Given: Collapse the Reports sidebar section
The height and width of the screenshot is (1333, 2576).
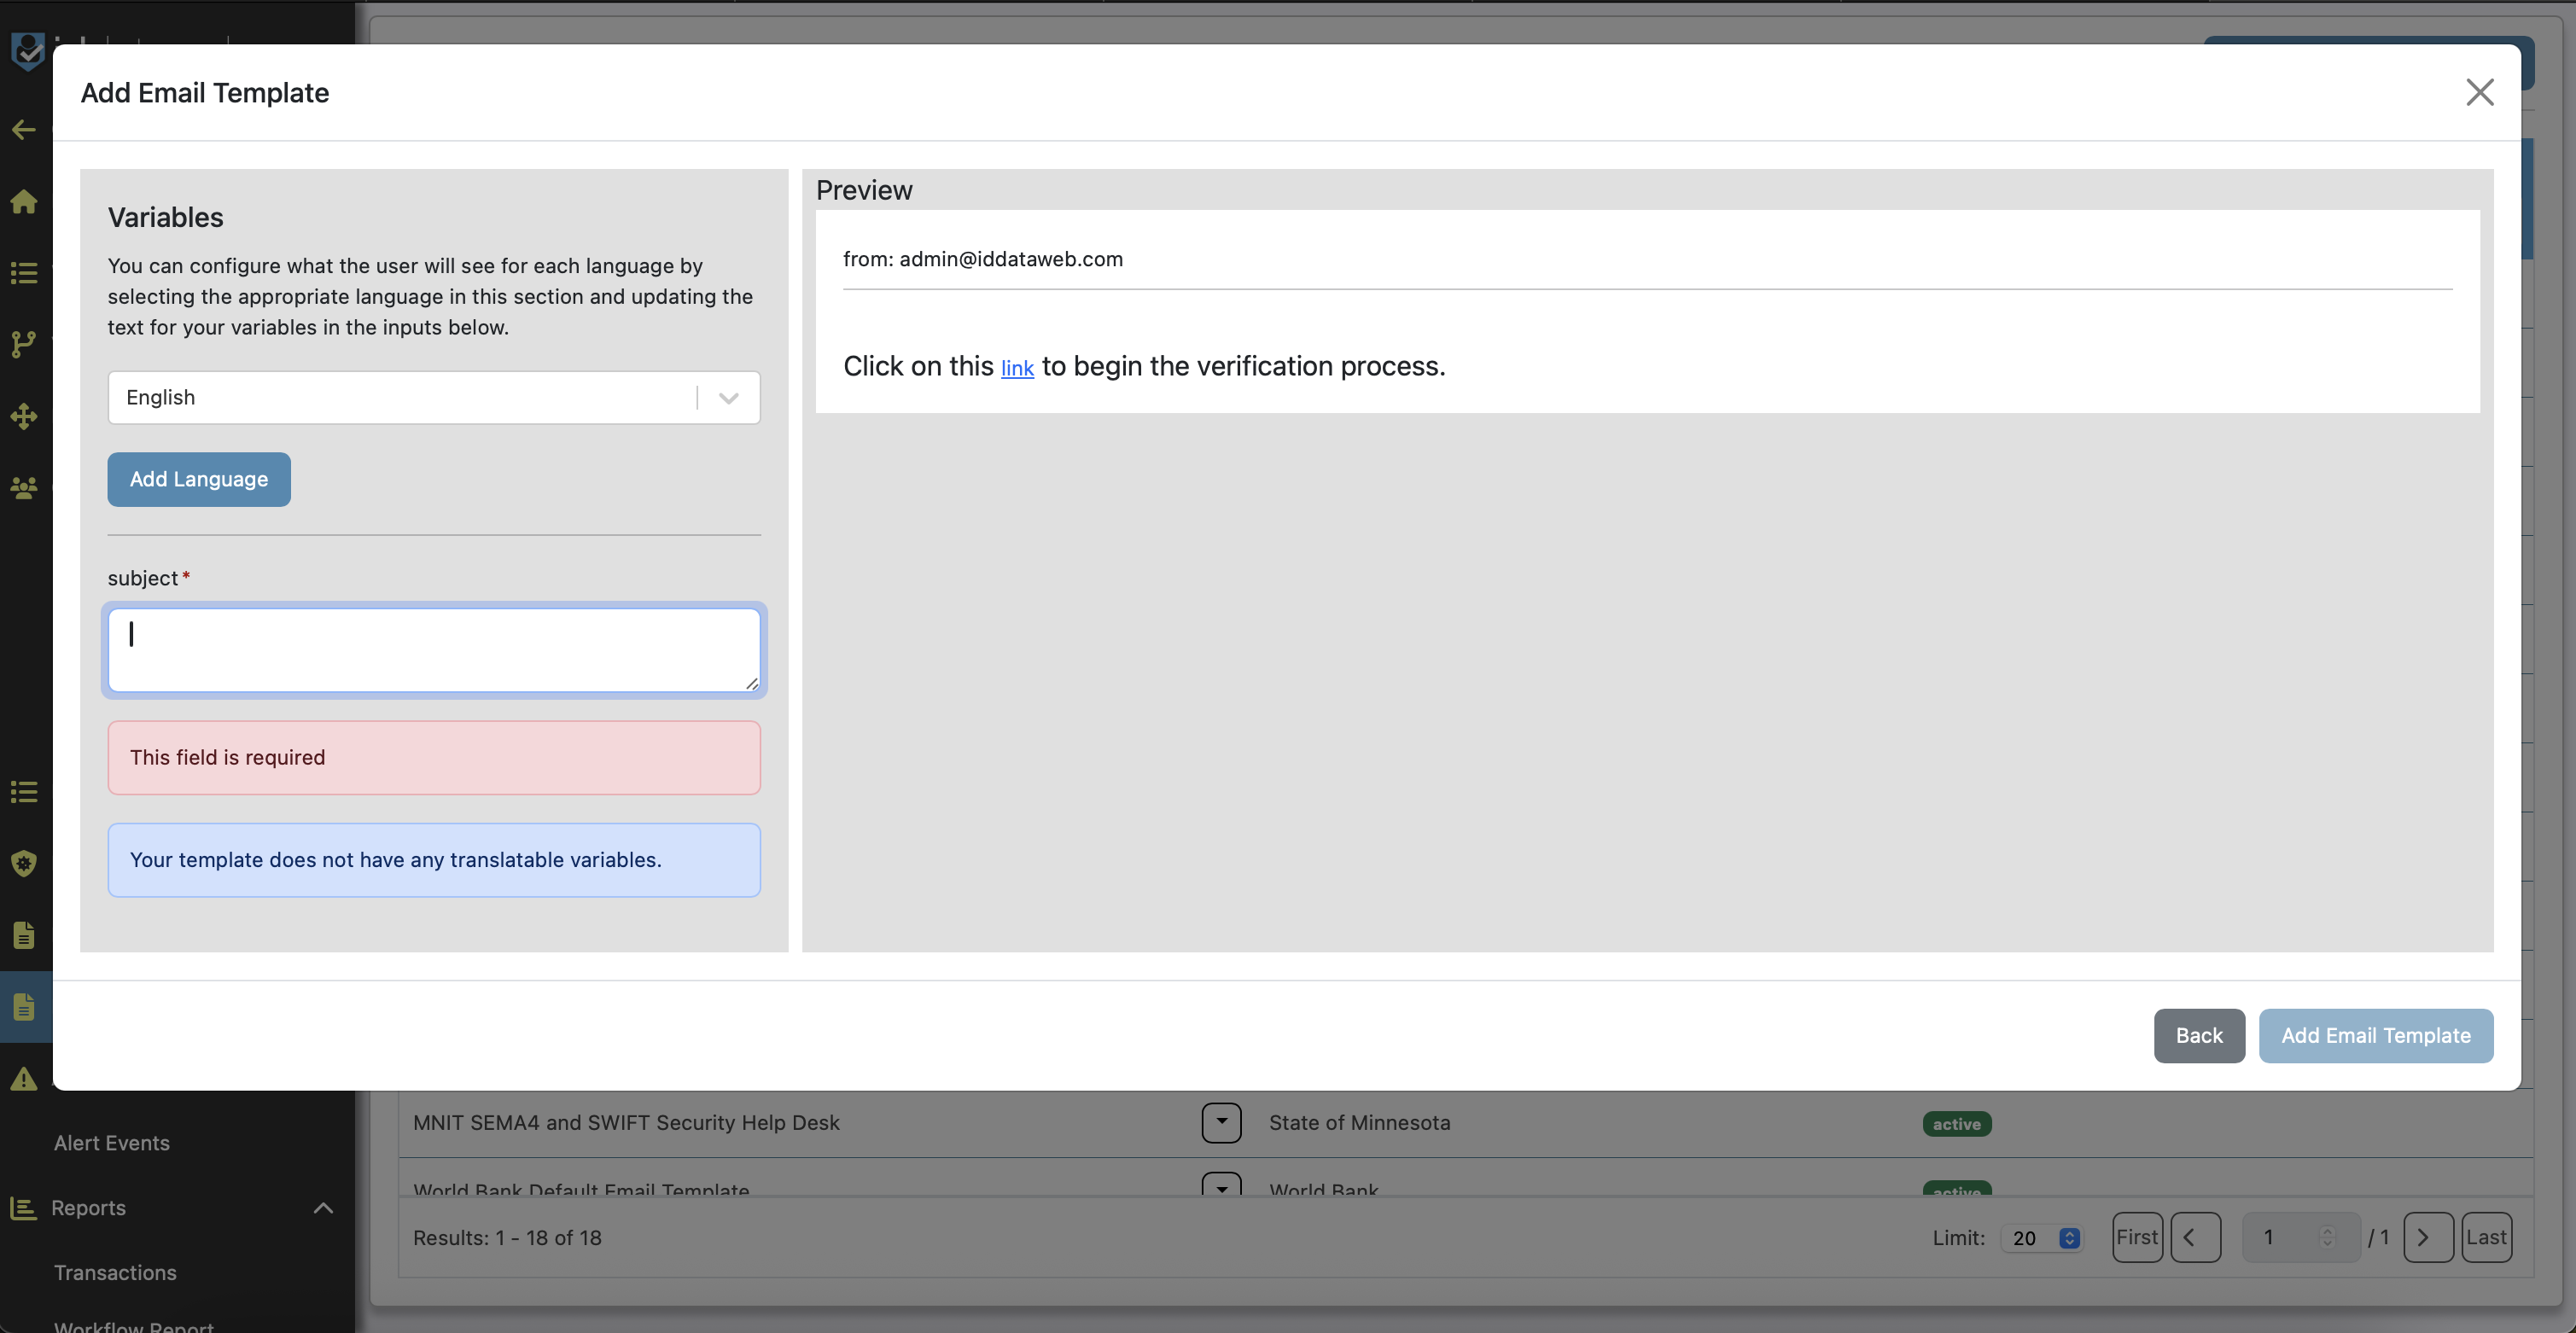Looking at the screenshot, I should coord(322,1208).
